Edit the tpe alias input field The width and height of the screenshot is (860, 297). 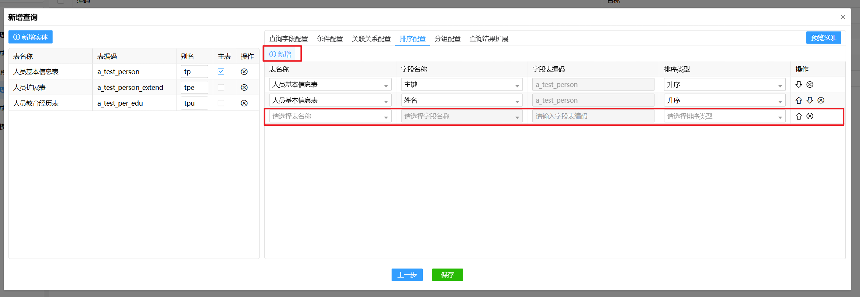pos(194,88)
